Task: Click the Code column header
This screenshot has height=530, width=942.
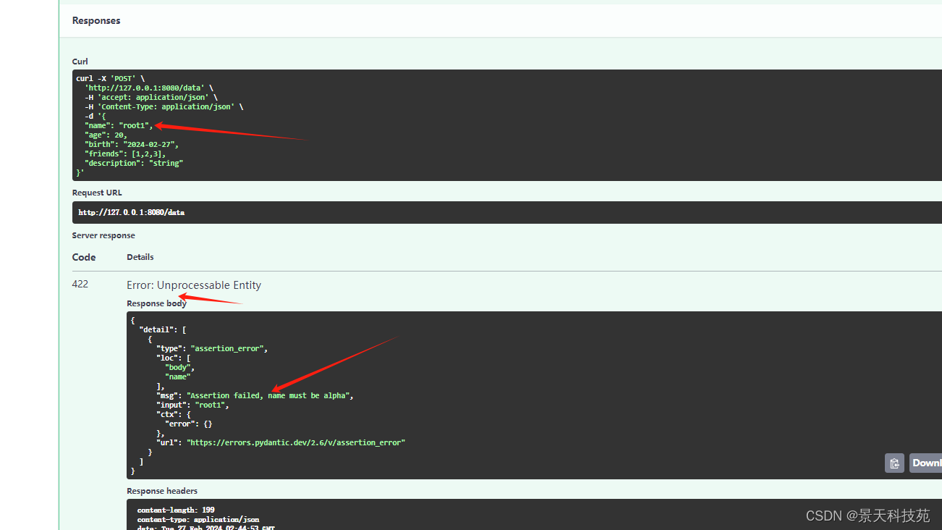Action: (x=84, y=257)
